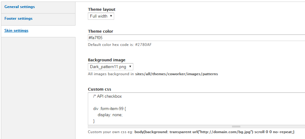Click the coworker patterns path text
The image size is (305, 139).
click(176, 74)
